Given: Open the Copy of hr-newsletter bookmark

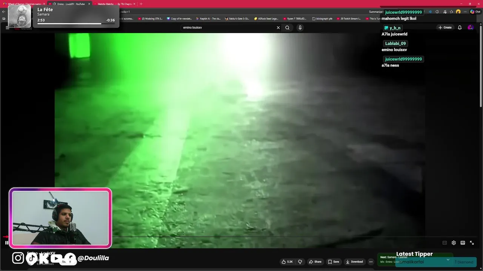Looking at the screenshot, I should (179, 18).
